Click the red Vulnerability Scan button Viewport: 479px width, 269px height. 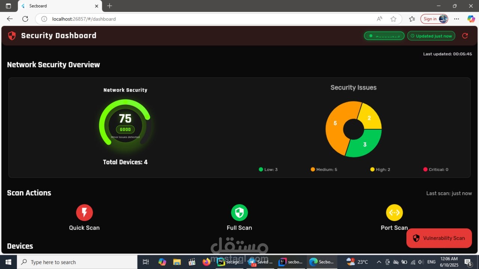coord(439,238)
